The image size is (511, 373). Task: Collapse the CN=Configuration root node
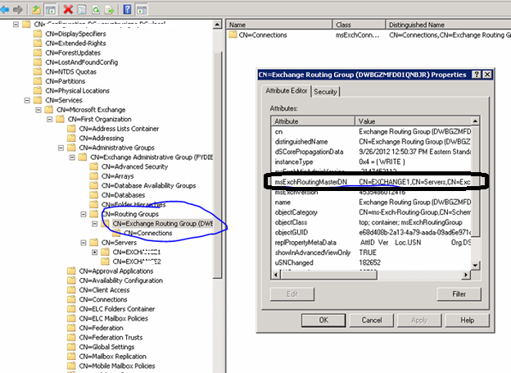click(16, 24)
